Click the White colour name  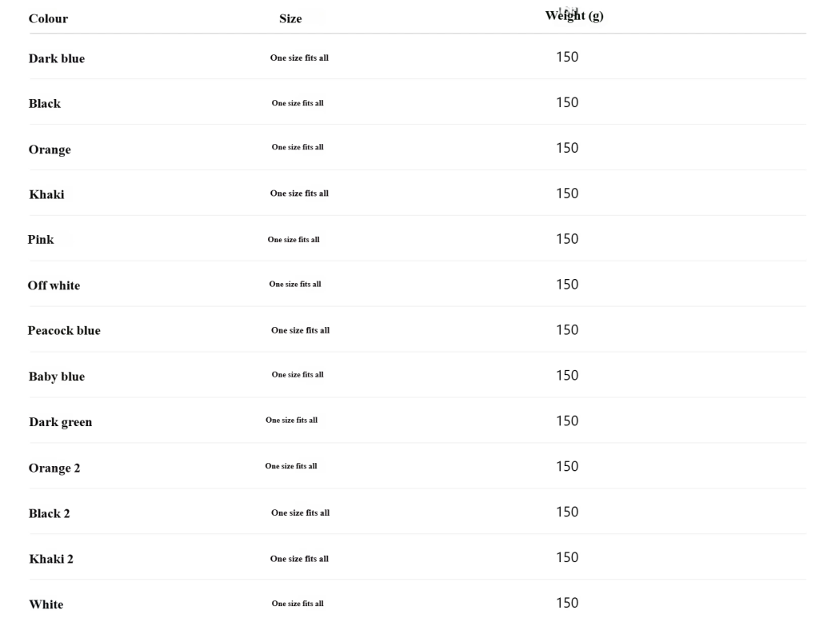46,604
